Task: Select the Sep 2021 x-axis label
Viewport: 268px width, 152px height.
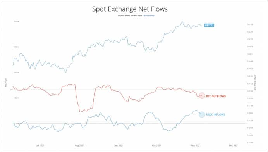Action: click(x=119, y=145)
